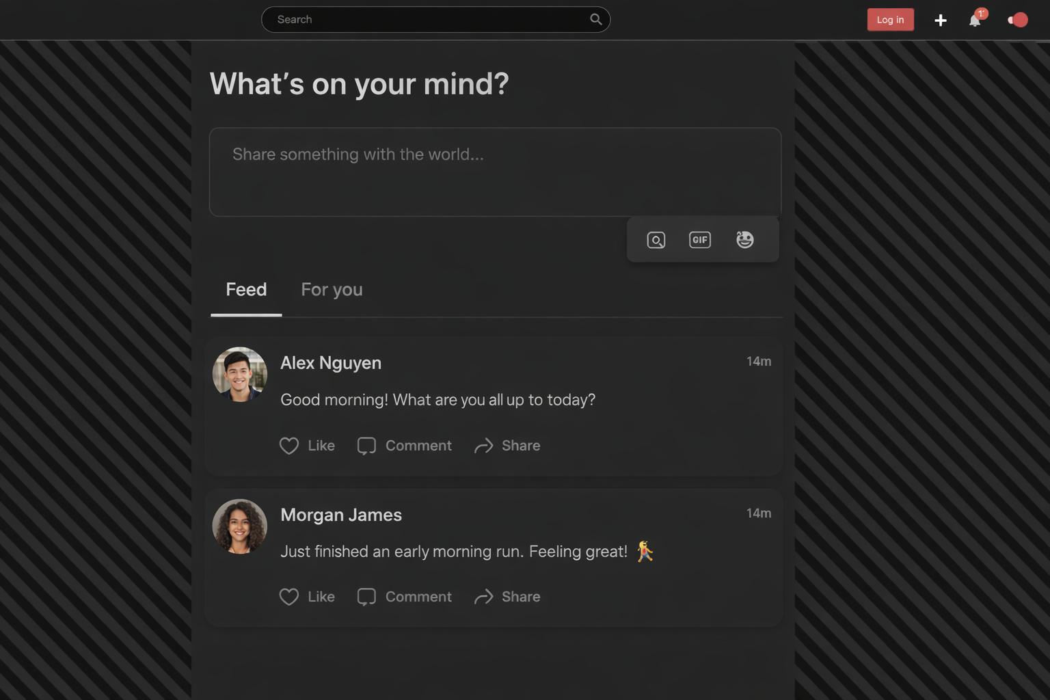Toggle the red switch in top-right corner

click(1018, 20)
